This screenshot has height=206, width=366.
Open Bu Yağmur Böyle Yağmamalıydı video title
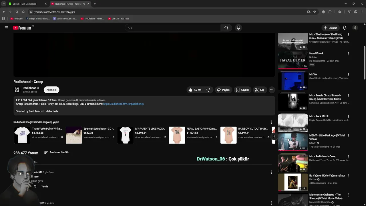327,175
